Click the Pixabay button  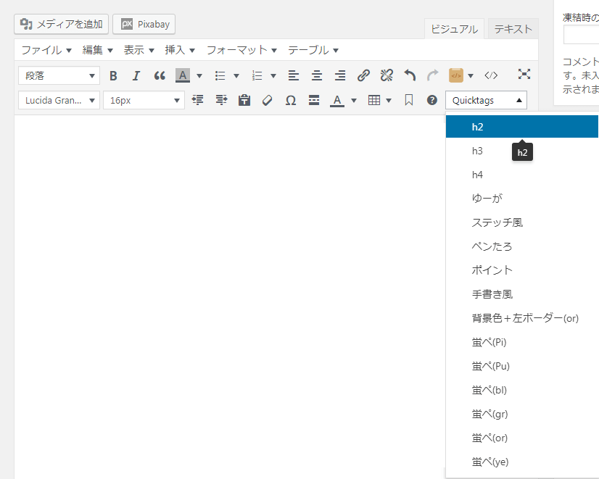tap(144, 24)
